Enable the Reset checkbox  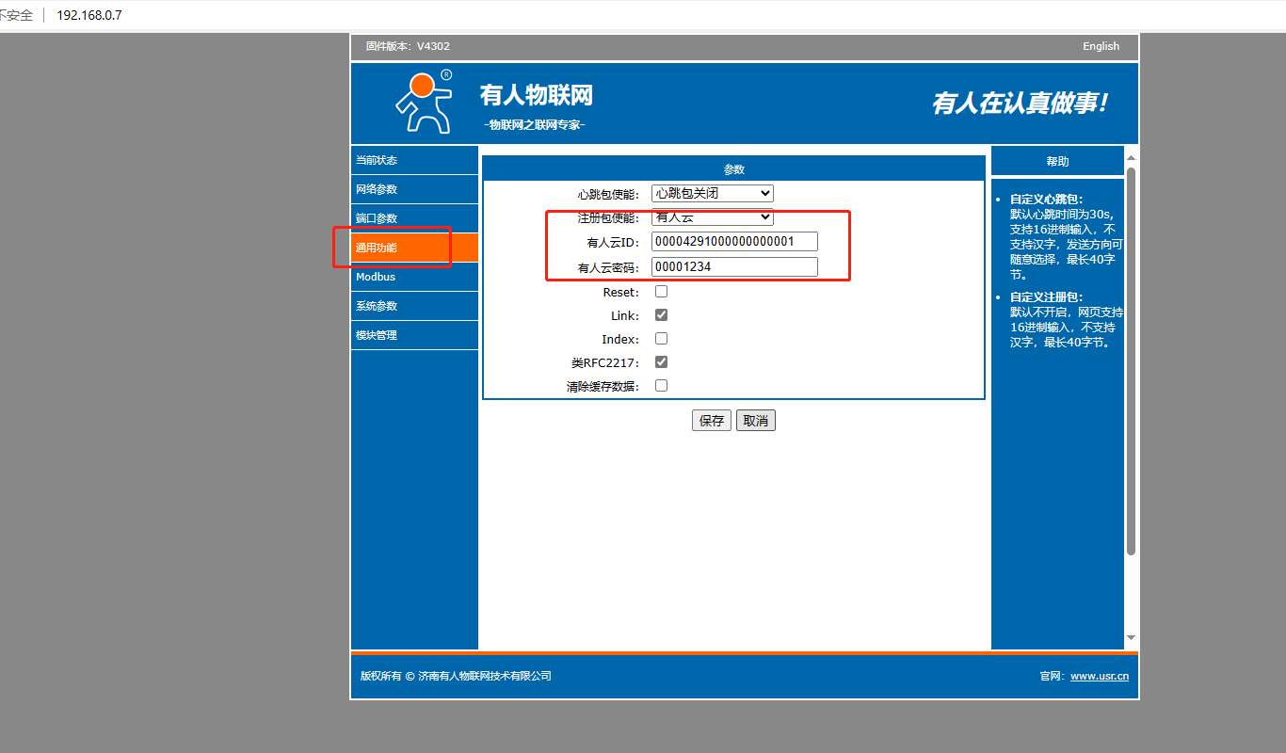661,292
